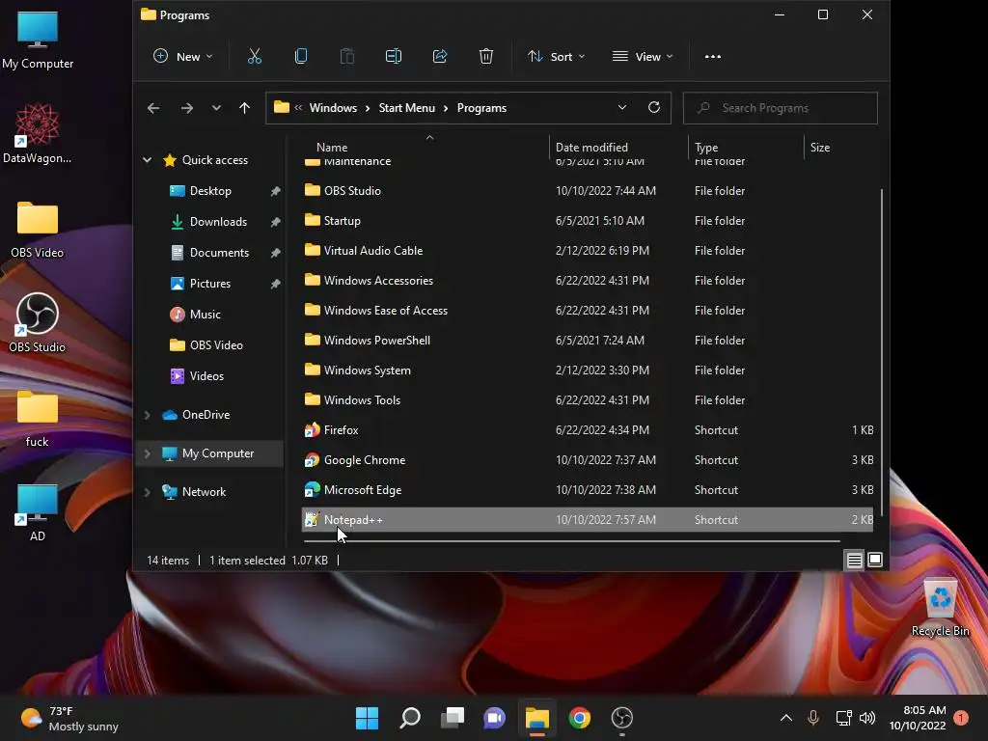
Task: Open the Recycle Bin on desktop
Action: [x=940, y=608]
